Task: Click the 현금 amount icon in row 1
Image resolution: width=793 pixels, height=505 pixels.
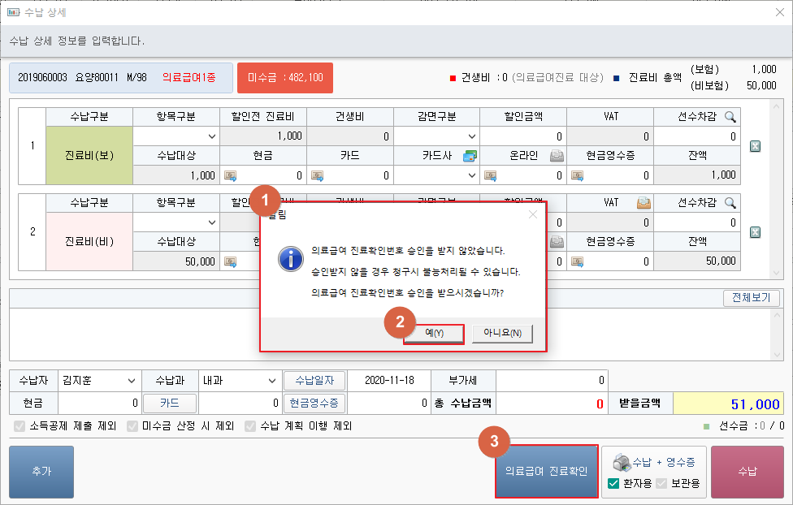Action: pyautogui.click(x=231, y=175)
